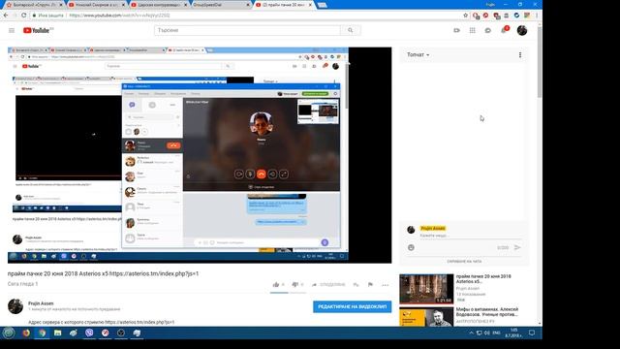Switch to the Болгарский «Спрут» tab

pos(34,5)
